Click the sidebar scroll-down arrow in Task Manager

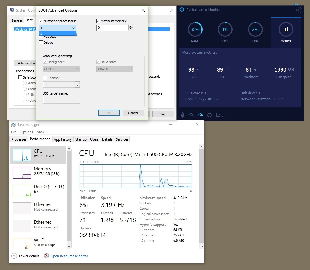[69, 247]
